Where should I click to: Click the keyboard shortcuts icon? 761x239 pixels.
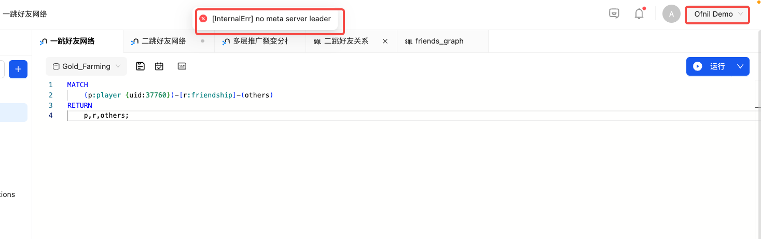click(182, 66)
